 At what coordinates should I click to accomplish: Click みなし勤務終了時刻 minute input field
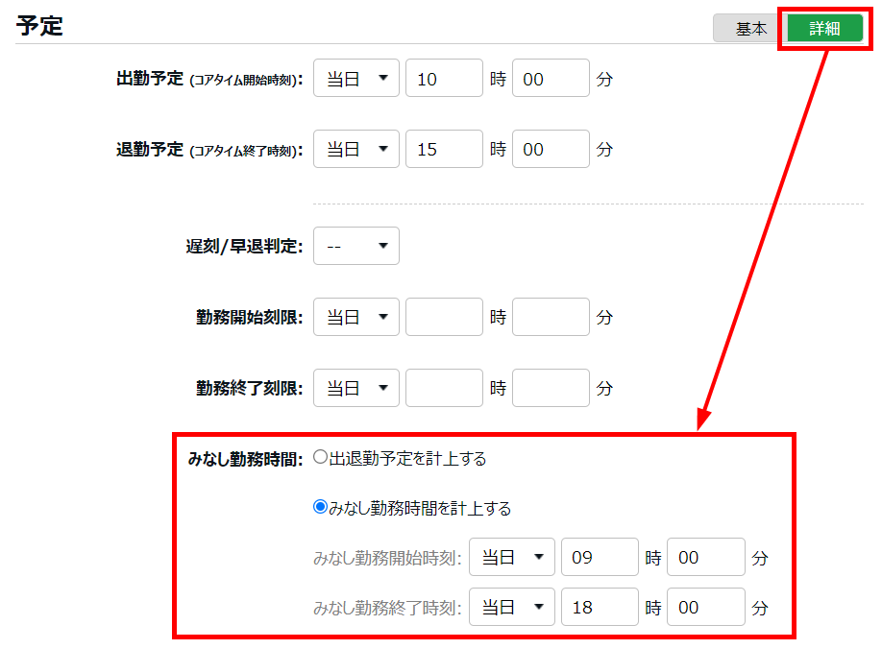[706, 607]
